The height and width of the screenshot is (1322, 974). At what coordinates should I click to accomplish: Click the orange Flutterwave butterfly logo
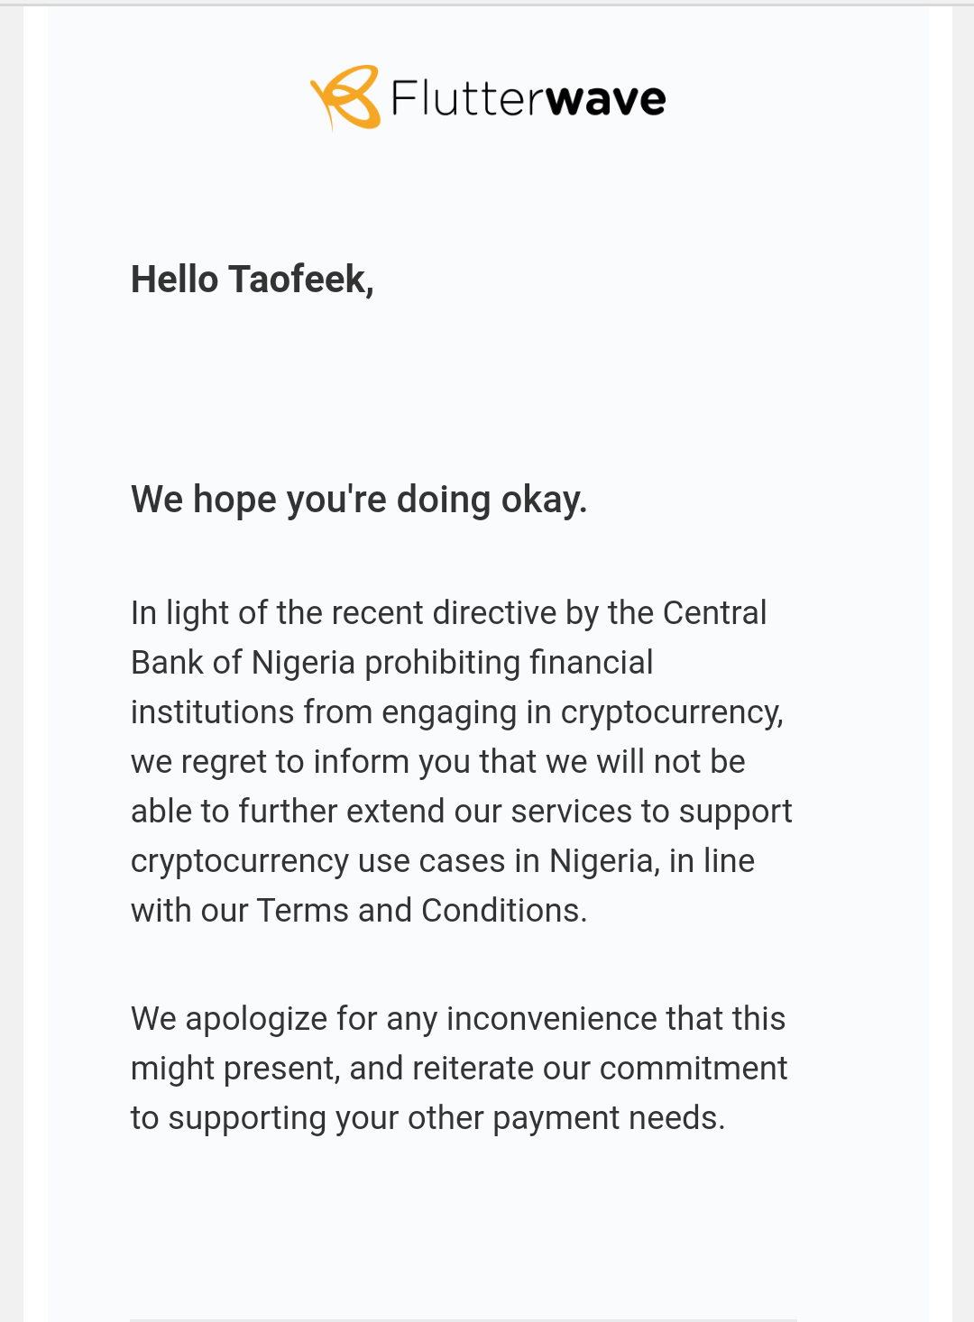pos(345,97)
